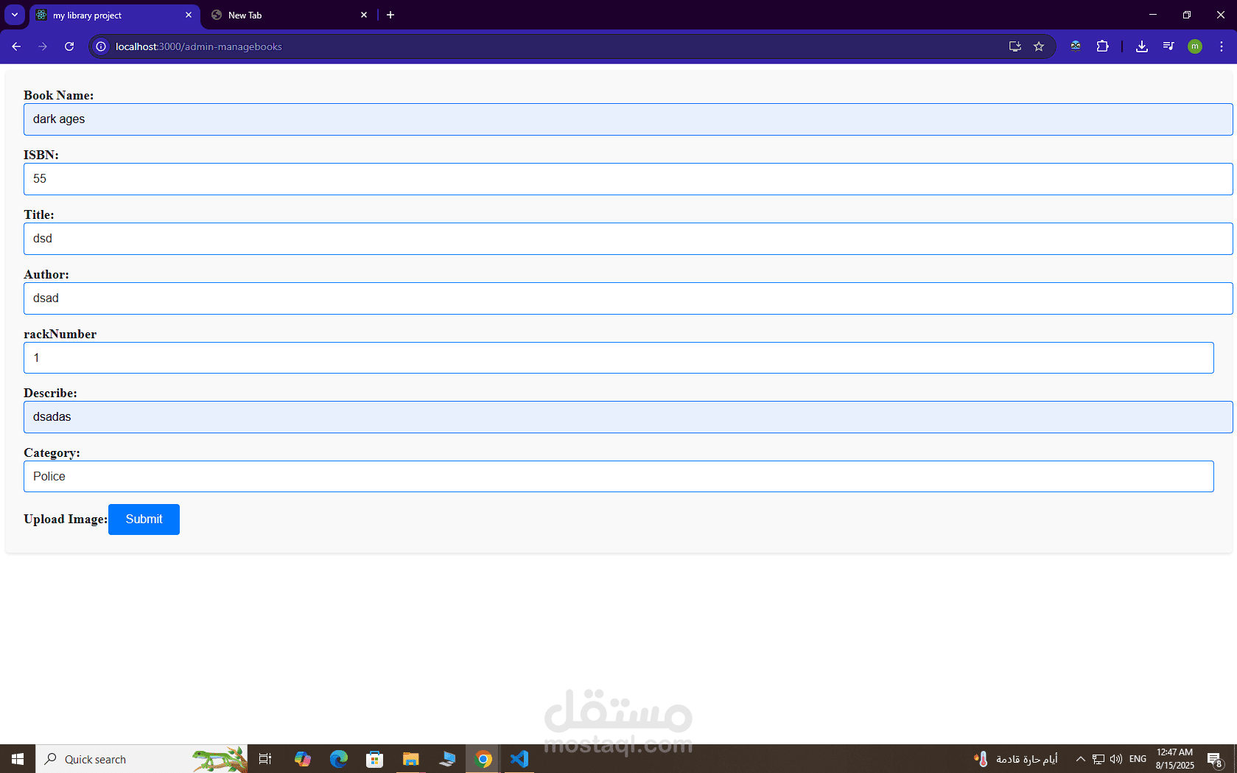Image resolution: width=1237 pixels, height=773 pixels.
Task: Click the install app icon in address bar
Action: click(1015, 46)
